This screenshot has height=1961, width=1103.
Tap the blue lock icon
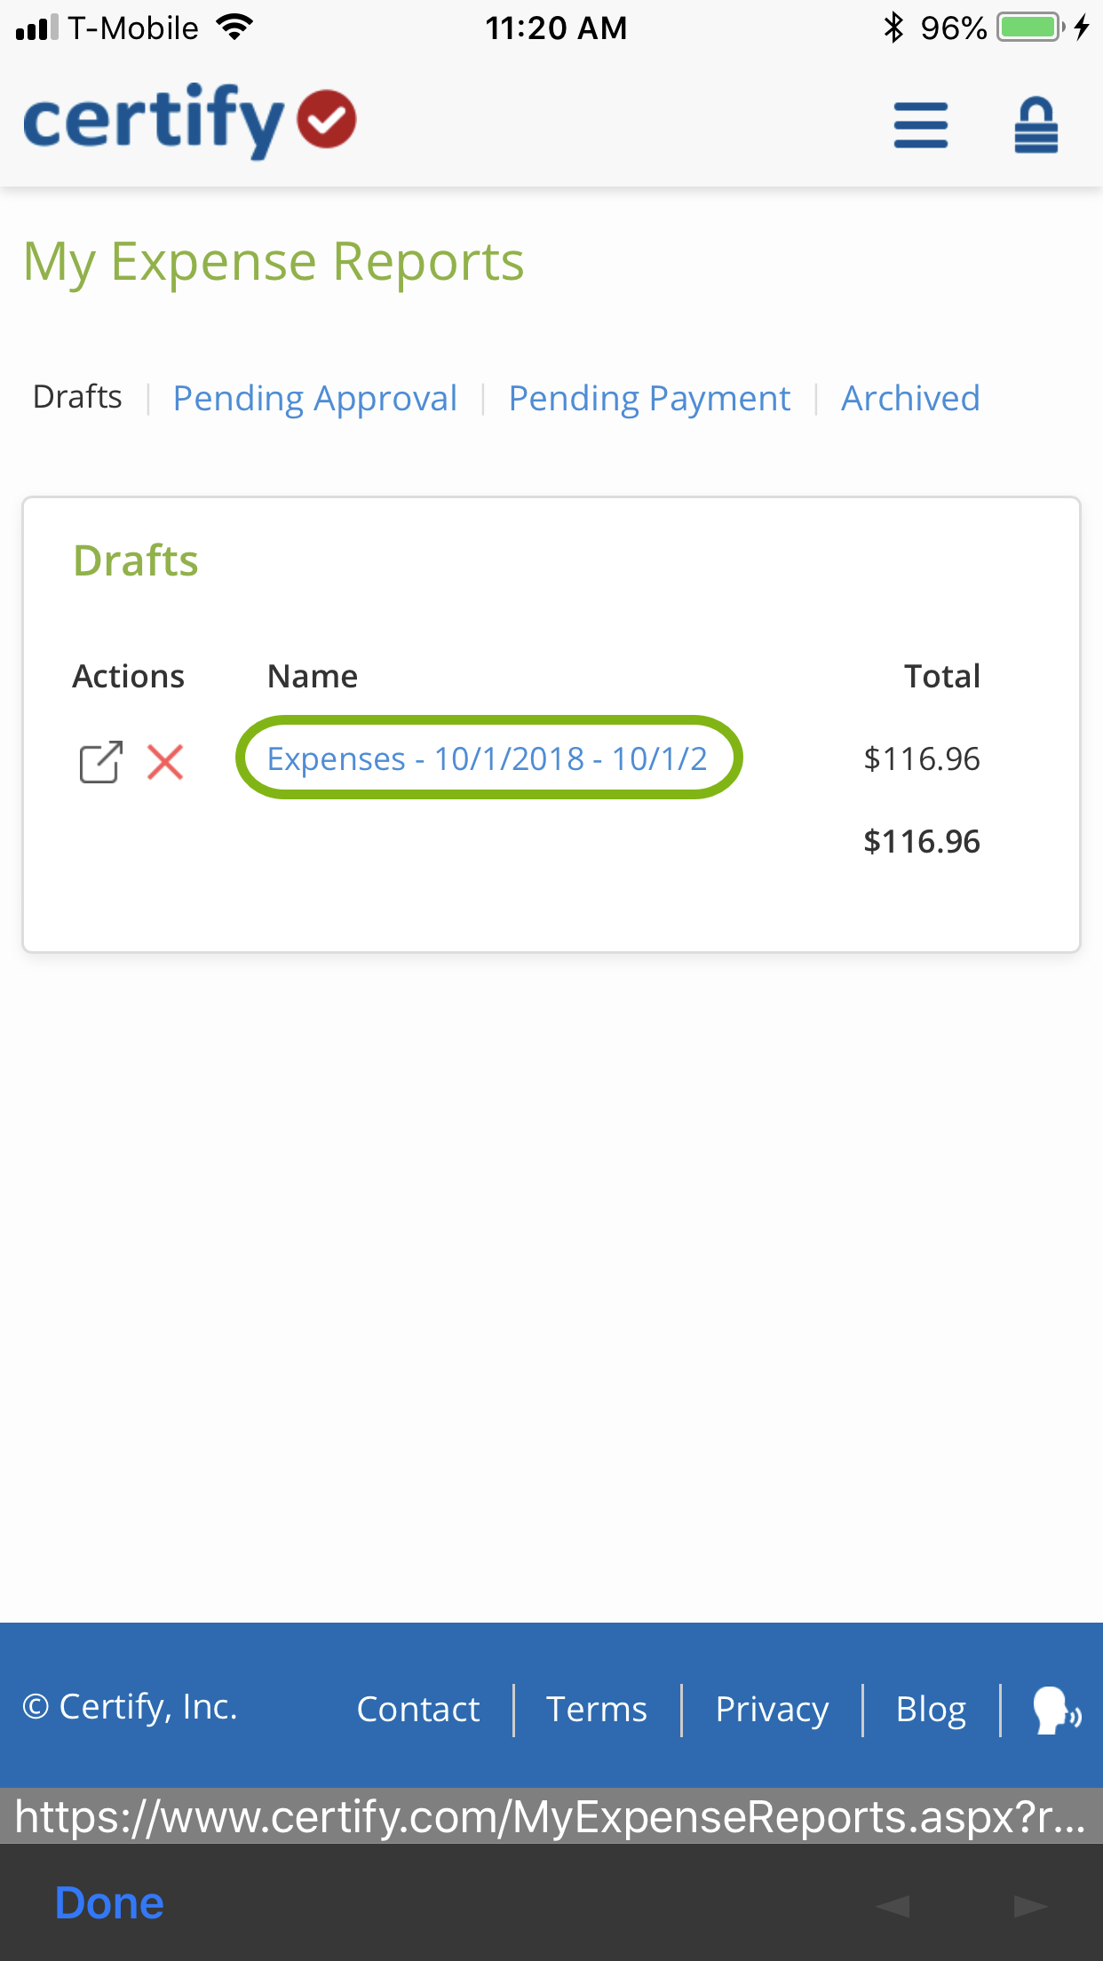click(x=1036, y=124)
